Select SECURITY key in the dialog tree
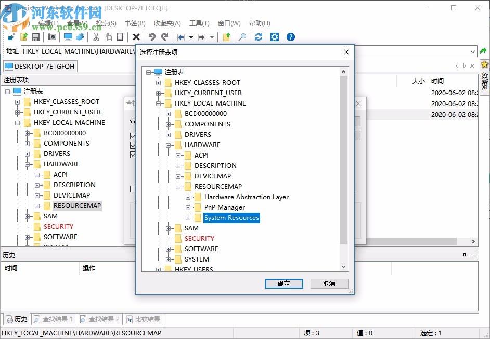The width and height of the screenshot is (490, 339). pos(199,239)
